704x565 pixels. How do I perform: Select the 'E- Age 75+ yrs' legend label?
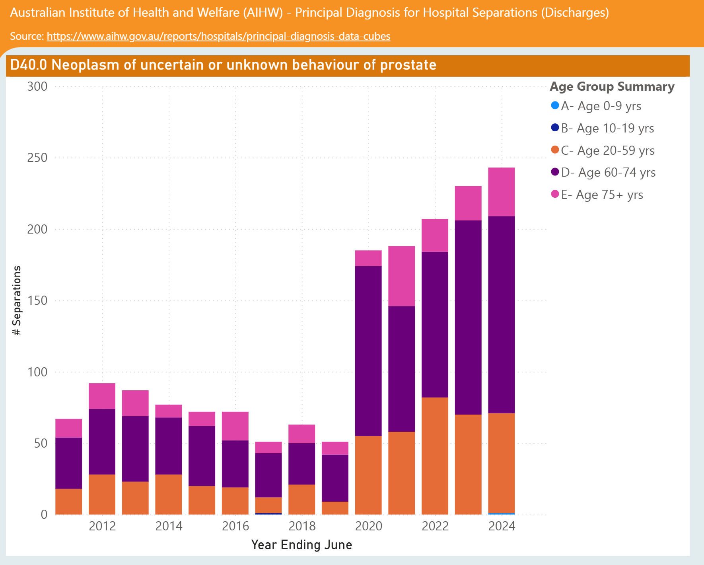pos(602,195)
